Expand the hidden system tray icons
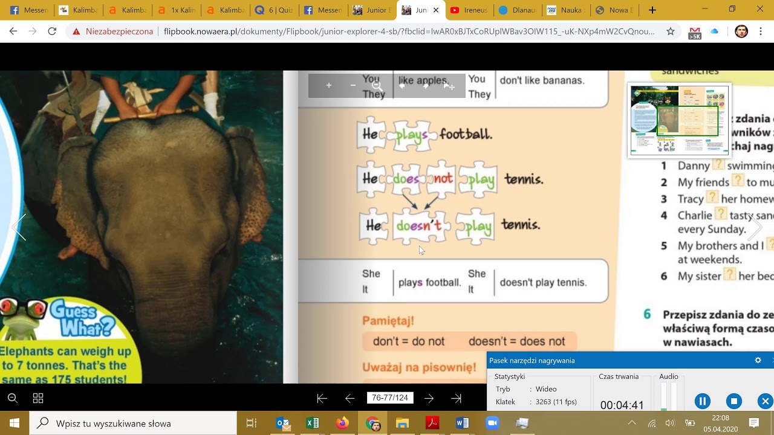The width and height of the screenshot is (774, 435). tap(632, 423)
